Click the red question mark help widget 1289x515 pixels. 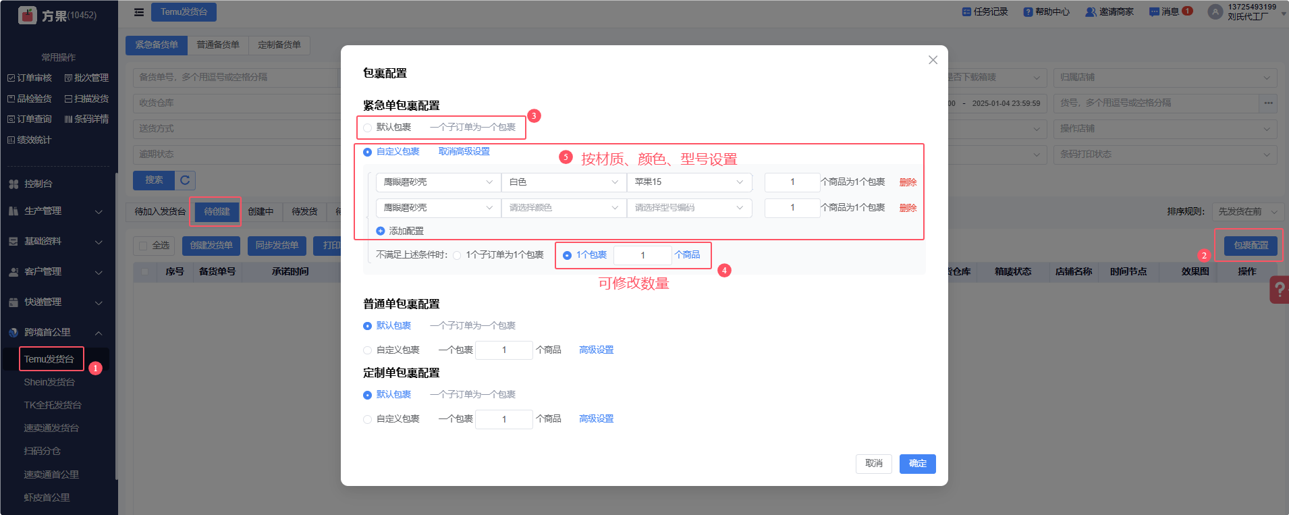click(1279, 290)
